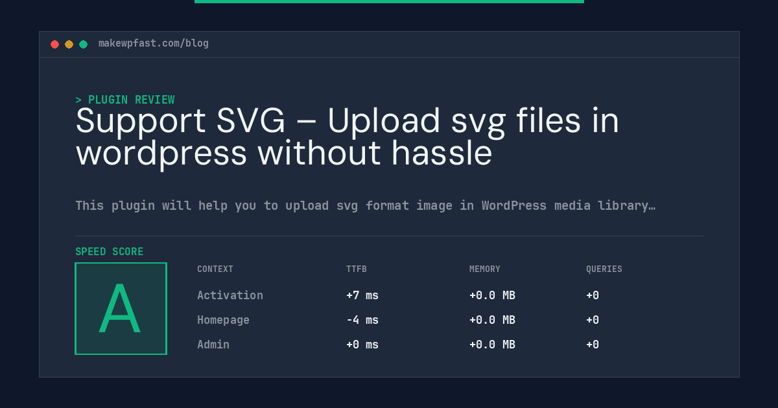
Task: Click the 'TTFB' column header
Action: click(x=357, y=269)
